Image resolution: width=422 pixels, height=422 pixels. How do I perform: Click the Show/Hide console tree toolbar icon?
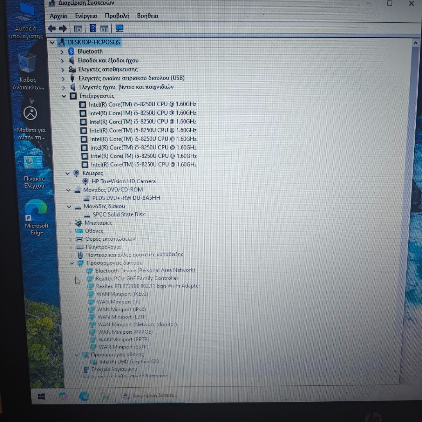78,29
